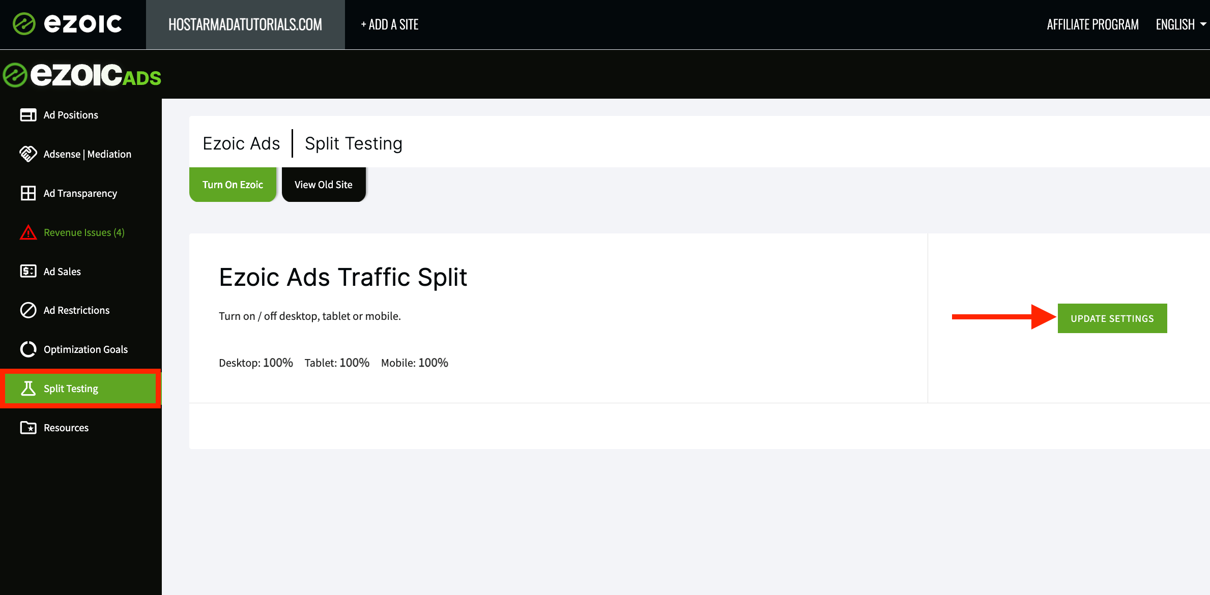The image size is (1210, 595).
Task: Click the Ad Transparency grid icon
Action: [x=28, y=193]
